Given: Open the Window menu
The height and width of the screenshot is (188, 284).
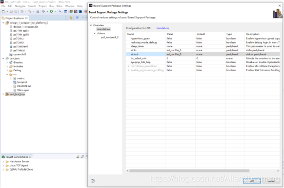Looking at the screenshot, I should 70,6.
